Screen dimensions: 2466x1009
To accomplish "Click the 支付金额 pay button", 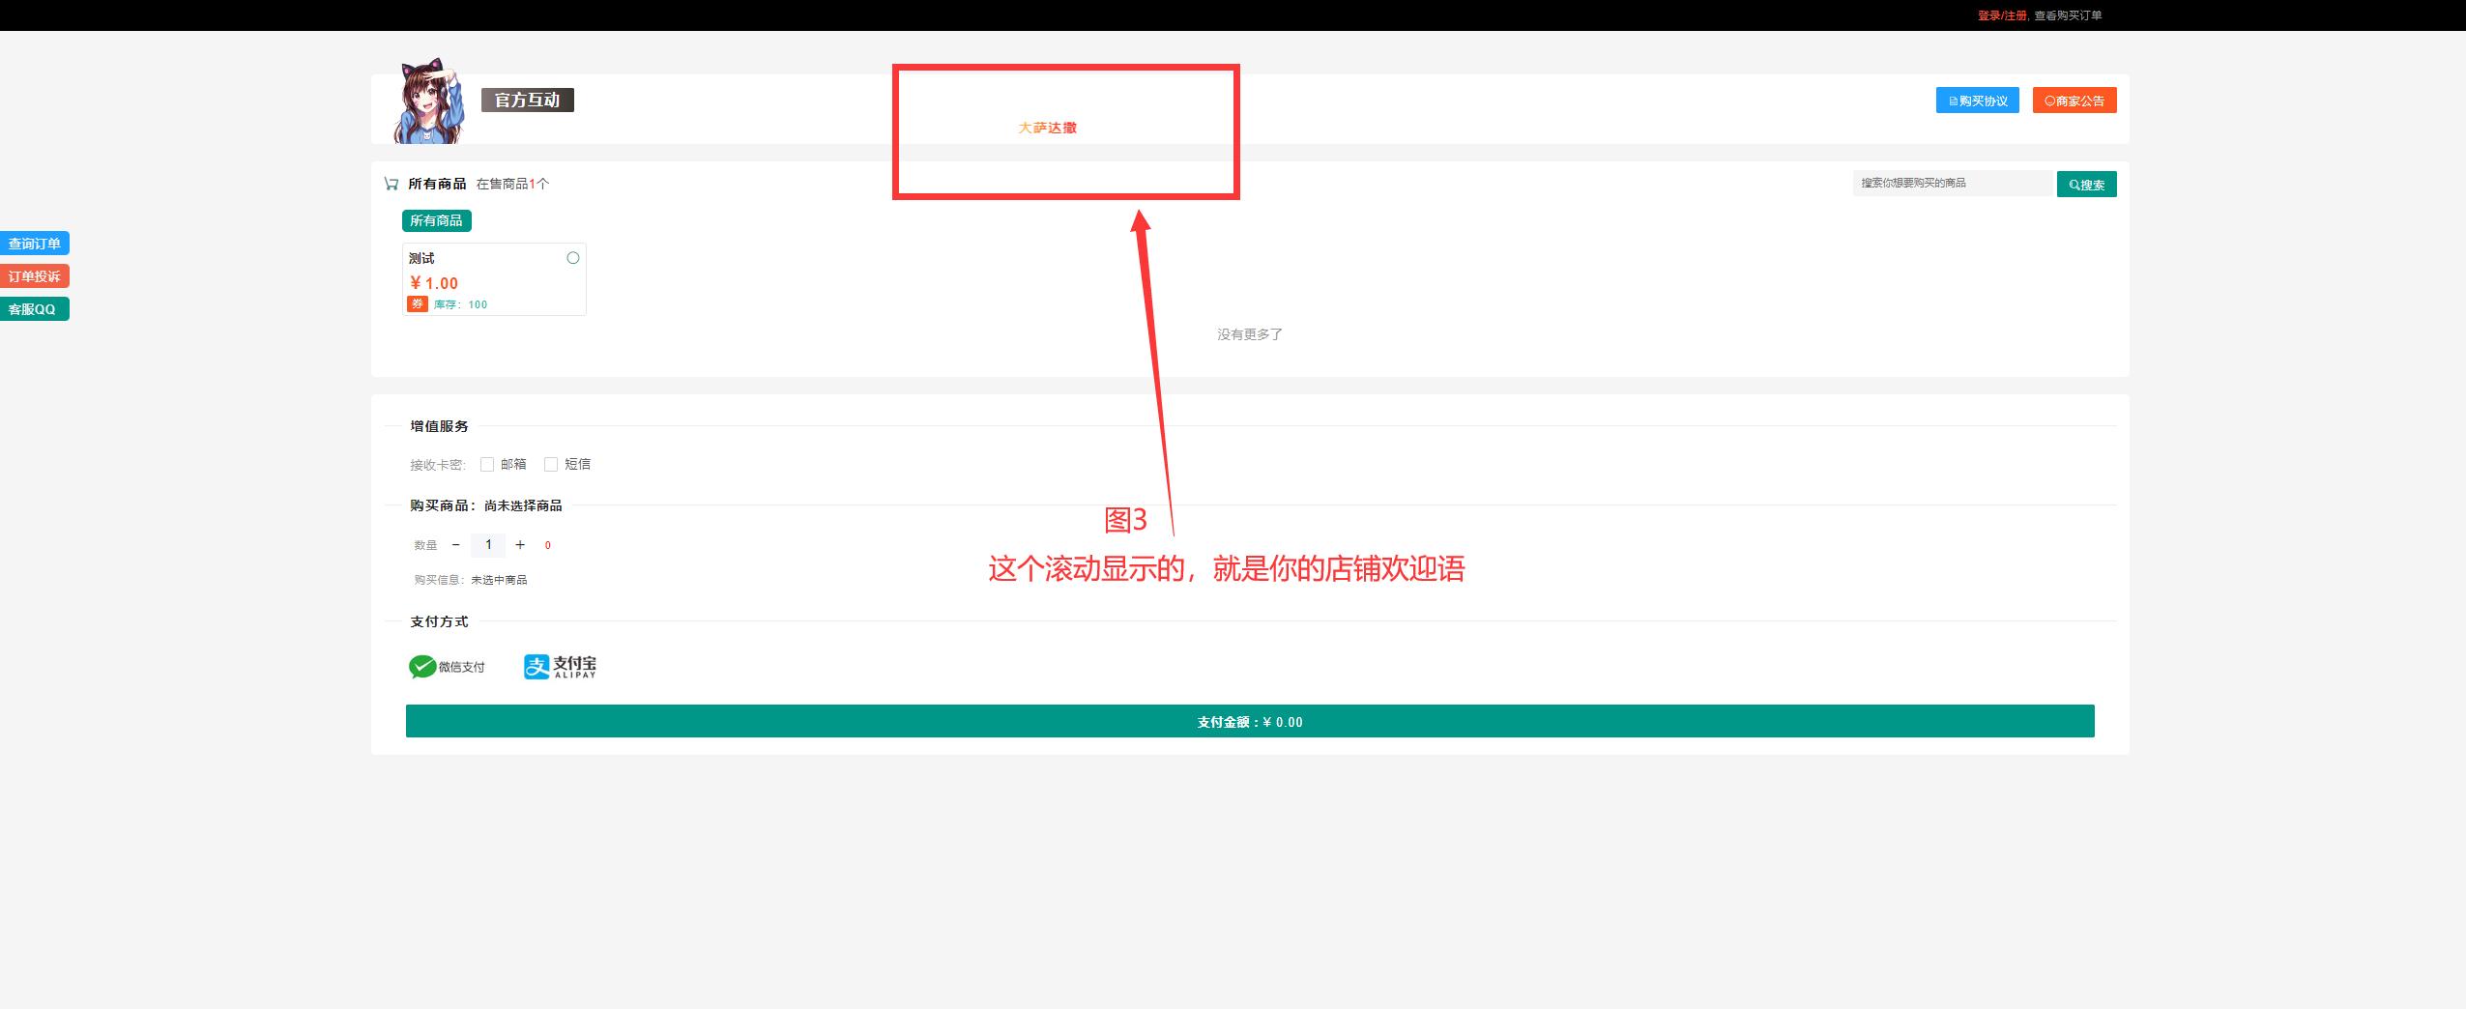I will (x=1250, y=721).
